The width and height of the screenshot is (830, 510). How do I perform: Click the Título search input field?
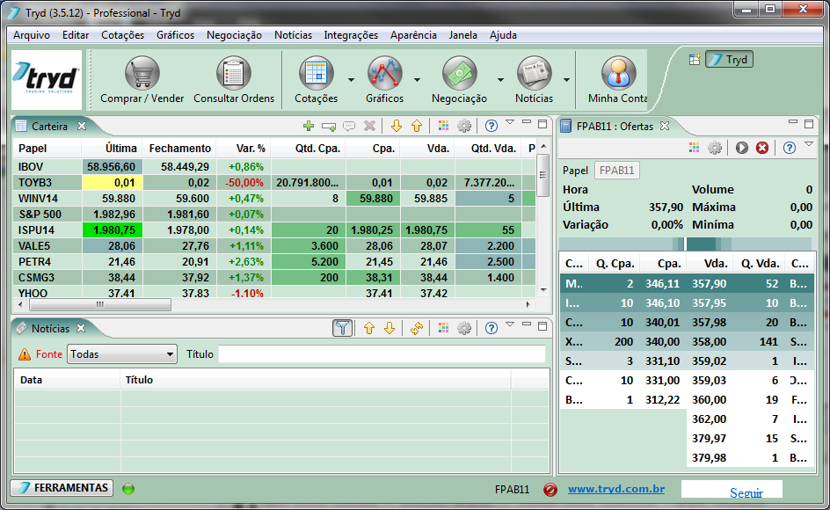(382, 354)
